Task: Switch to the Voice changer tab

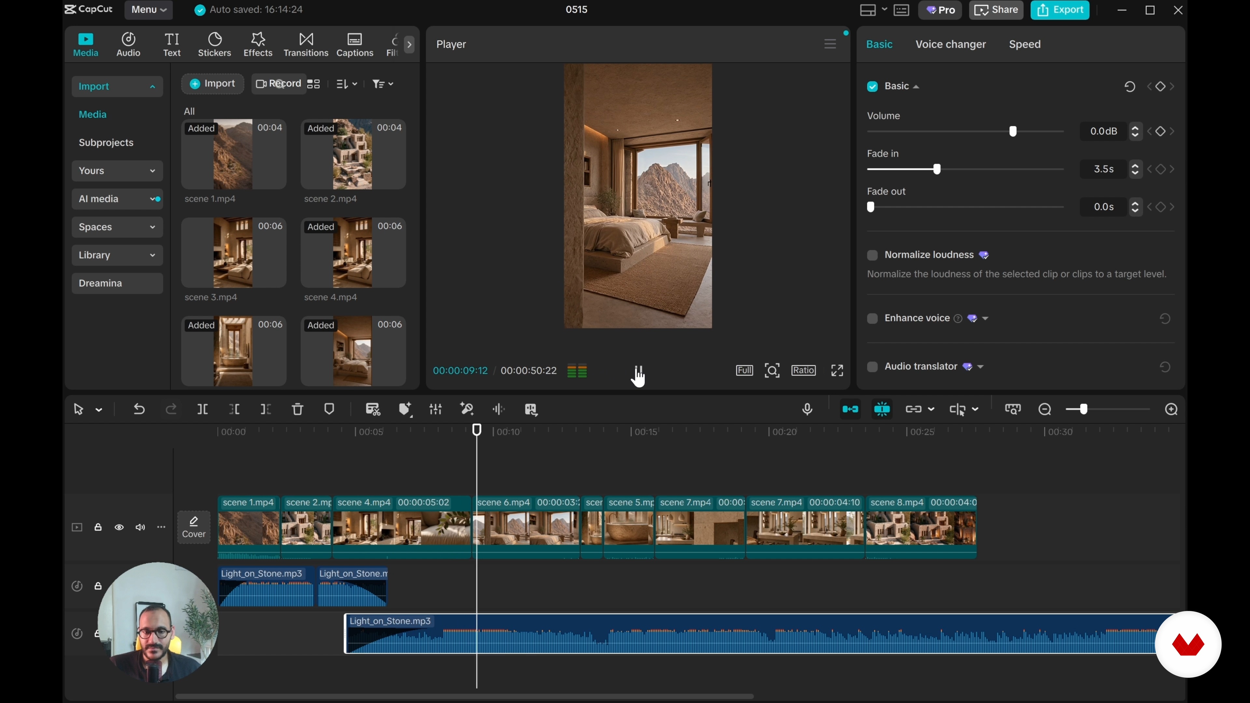Action: 951,44
